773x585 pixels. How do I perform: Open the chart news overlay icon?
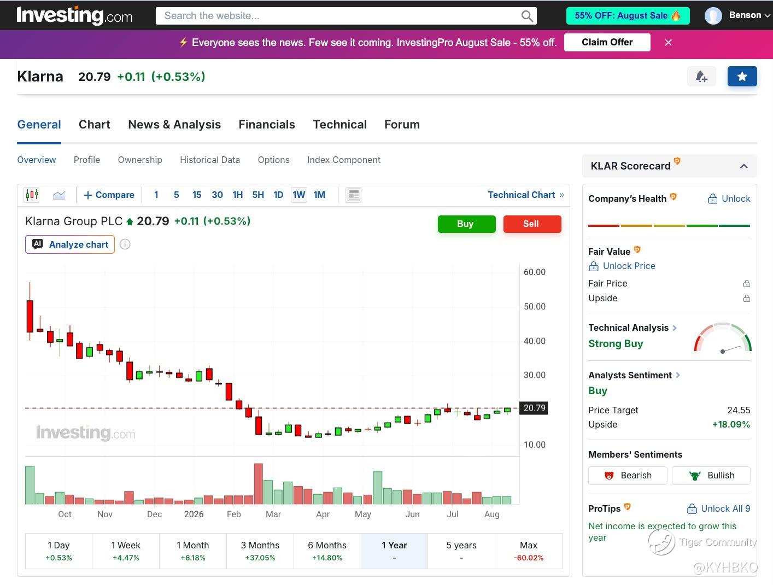point(354,195)
